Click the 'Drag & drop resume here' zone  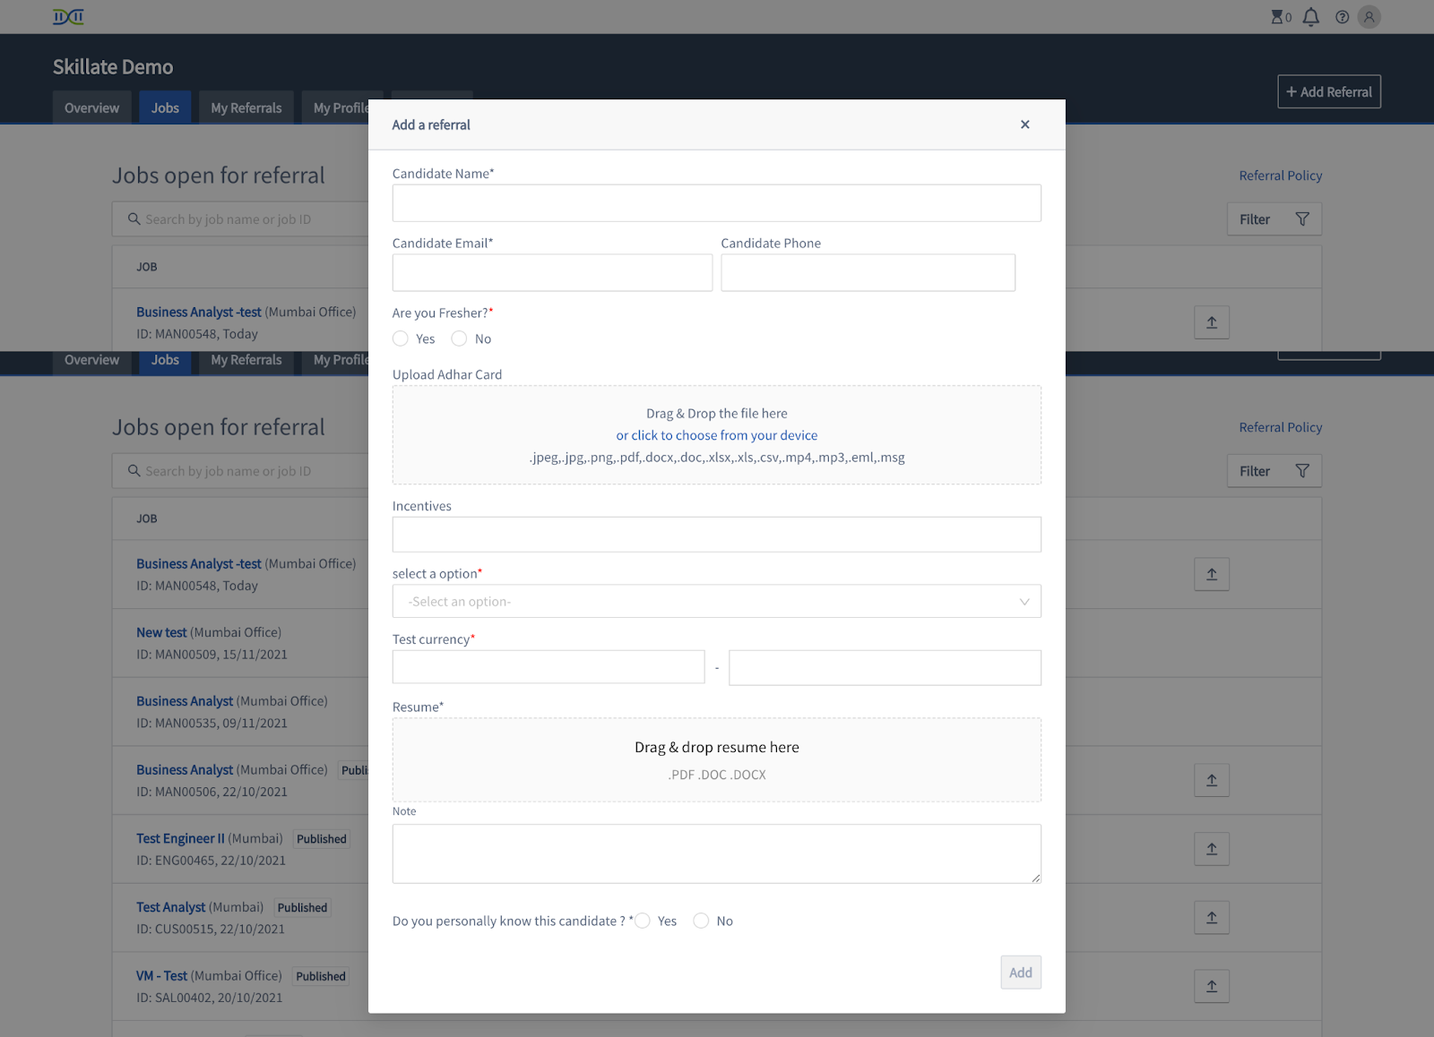pos(717,759)
